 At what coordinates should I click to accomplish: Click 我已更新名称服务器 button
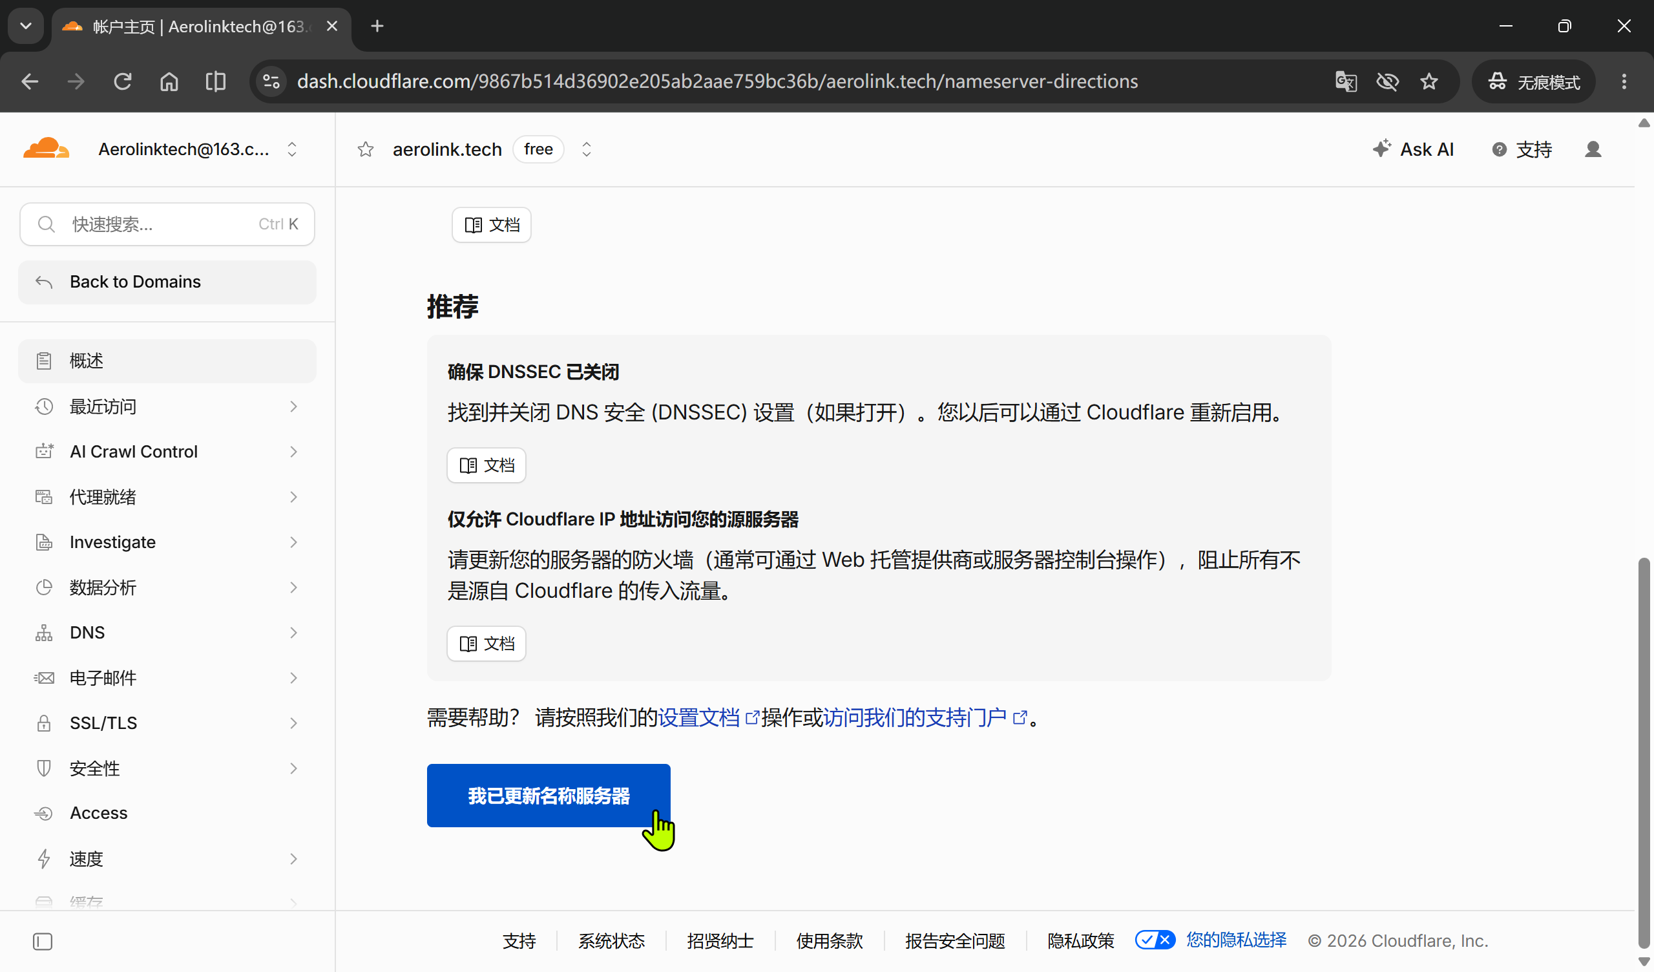pos(549,796)
